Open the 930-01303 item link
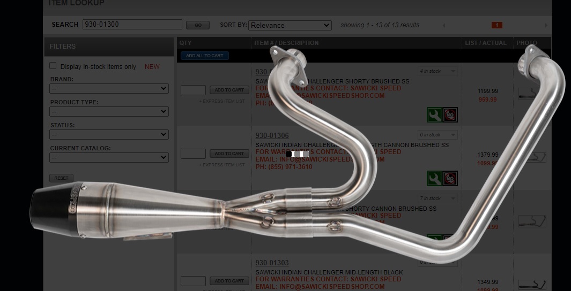The image size is (571, 291). [272, 263]
